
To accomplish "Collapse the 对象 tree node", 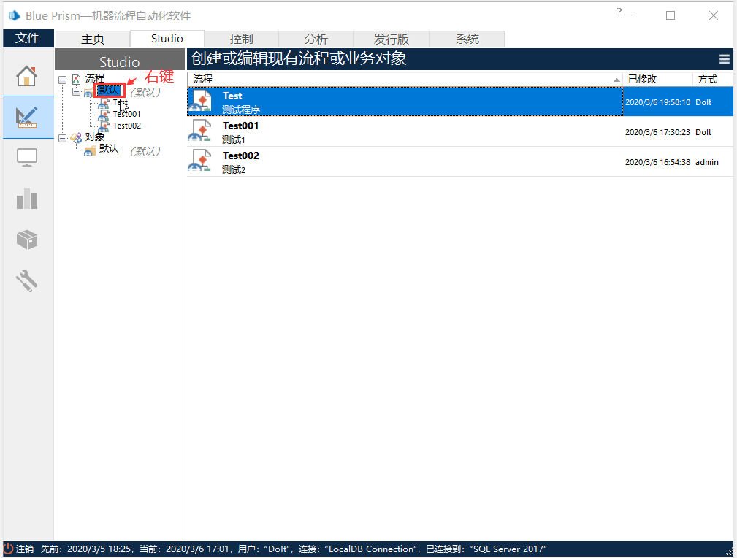I will (x=63, y=138).
